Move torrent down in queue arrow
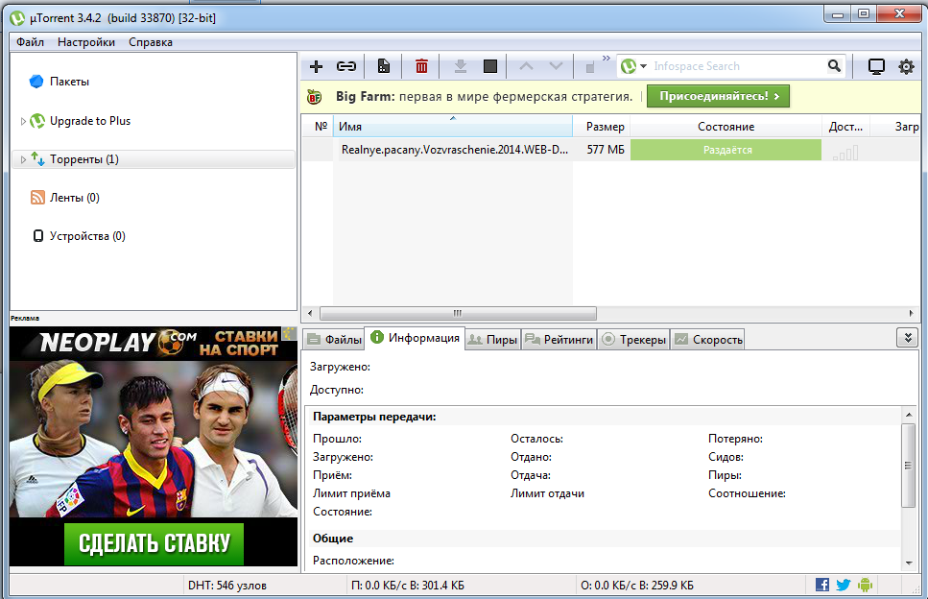Image resolution: width=928 pixels, height=599 pixels. 556,65
